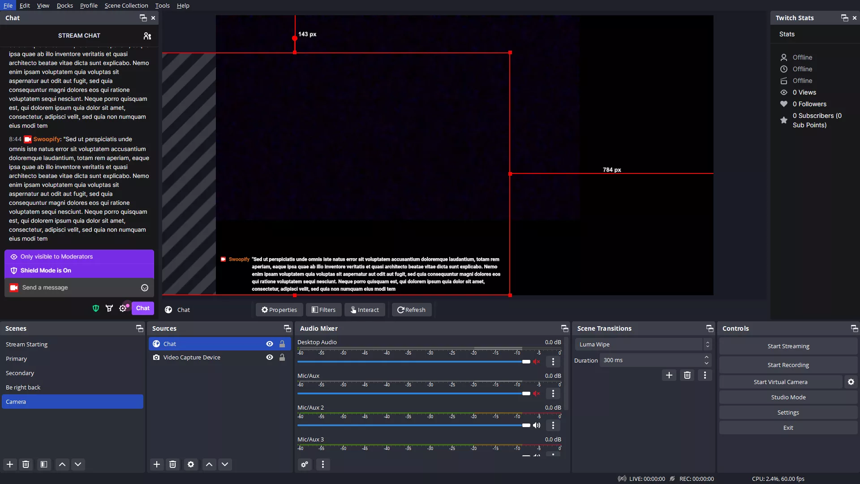Click Start Virtual Camera button
860x484 pixels.
tap(781, 382)
